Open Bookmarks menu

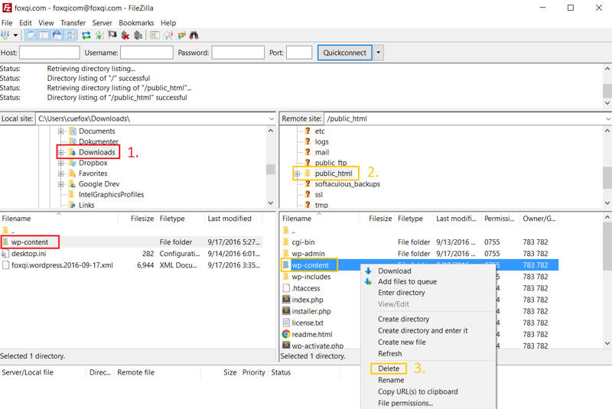[x=136, y=23]
